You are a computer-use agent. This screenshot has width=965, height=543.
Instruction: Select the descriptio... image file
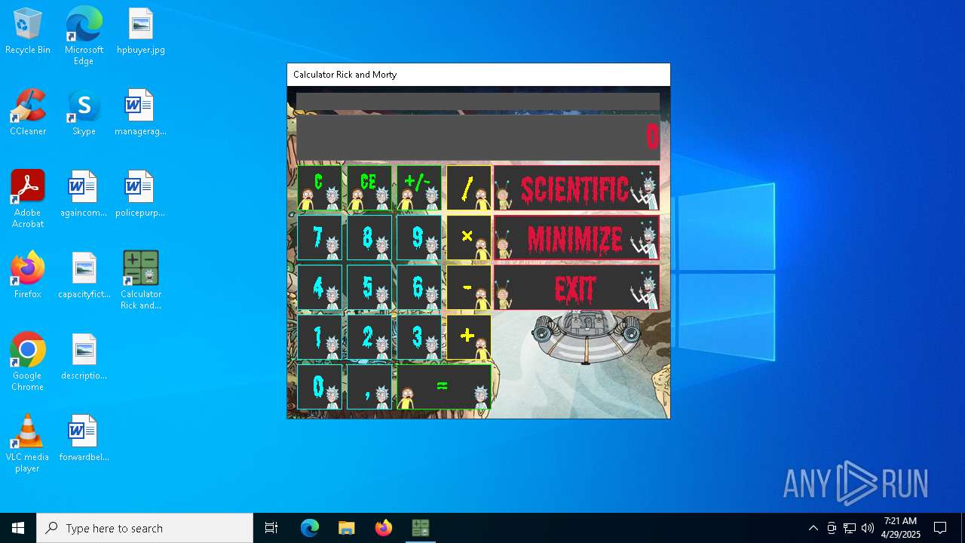[84, 357]
